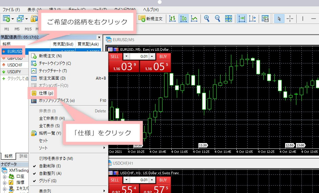Viewport: 319px width, 193px height.
Task: Choose 全て非表示 (H) from context menu
Action: [52, 118]
